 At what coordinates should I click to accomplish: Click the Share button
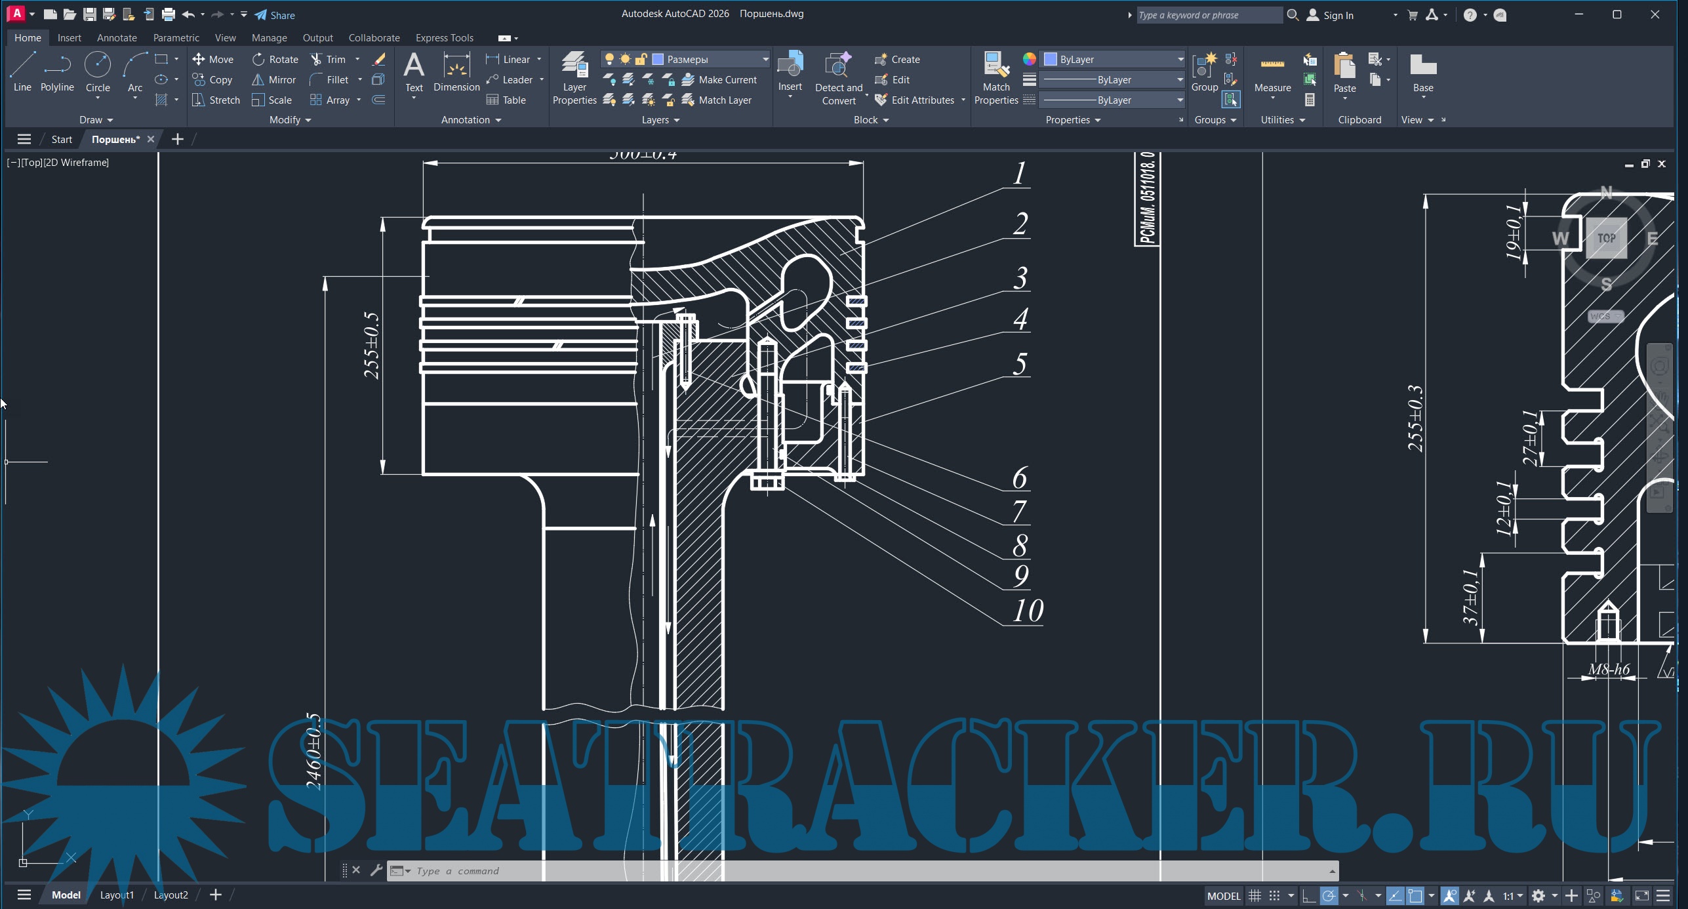pyautogui.click(x=275, y=14)
